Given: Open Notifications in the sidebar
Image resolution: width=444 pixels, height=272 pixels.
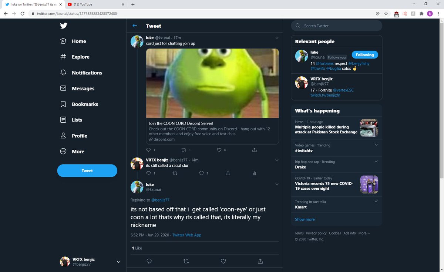Looking at the screenshot, I should pyautogui.click(x=87, y=73).
